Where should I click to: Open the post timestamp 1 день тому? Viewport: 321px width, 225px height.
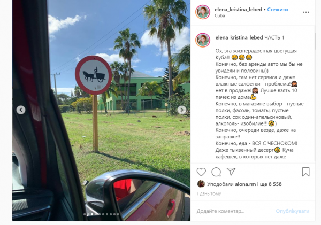click(209, 194)
